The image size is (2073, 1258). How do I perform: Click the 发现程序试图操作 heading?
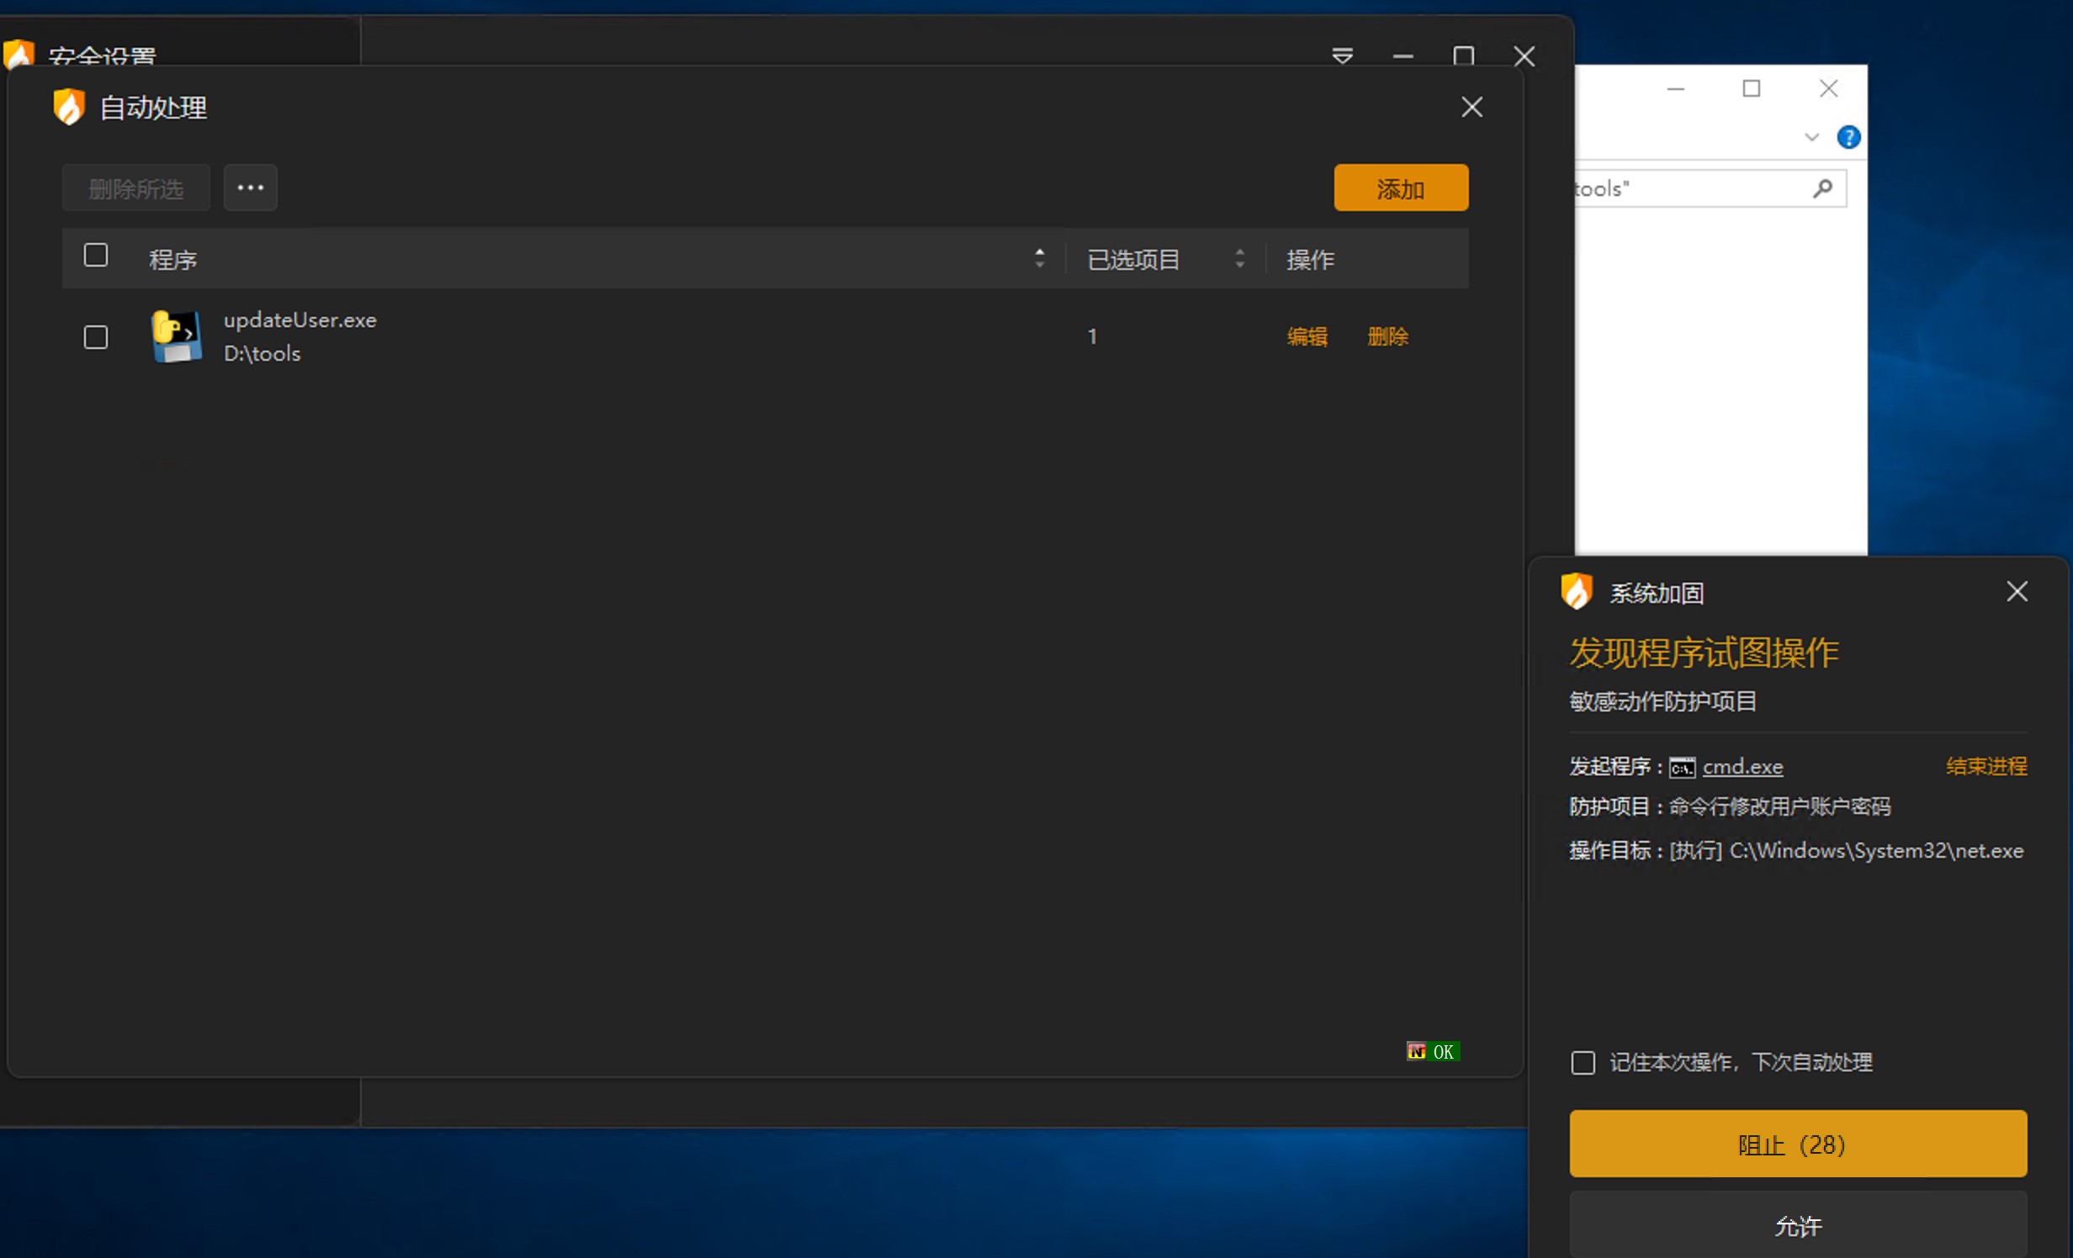[1705, 653]
